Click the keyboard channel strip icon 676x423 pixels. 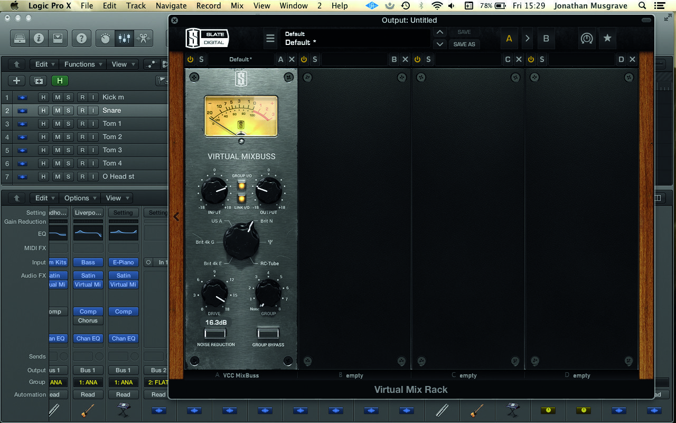pyautogui.click(x=123, y=410)
